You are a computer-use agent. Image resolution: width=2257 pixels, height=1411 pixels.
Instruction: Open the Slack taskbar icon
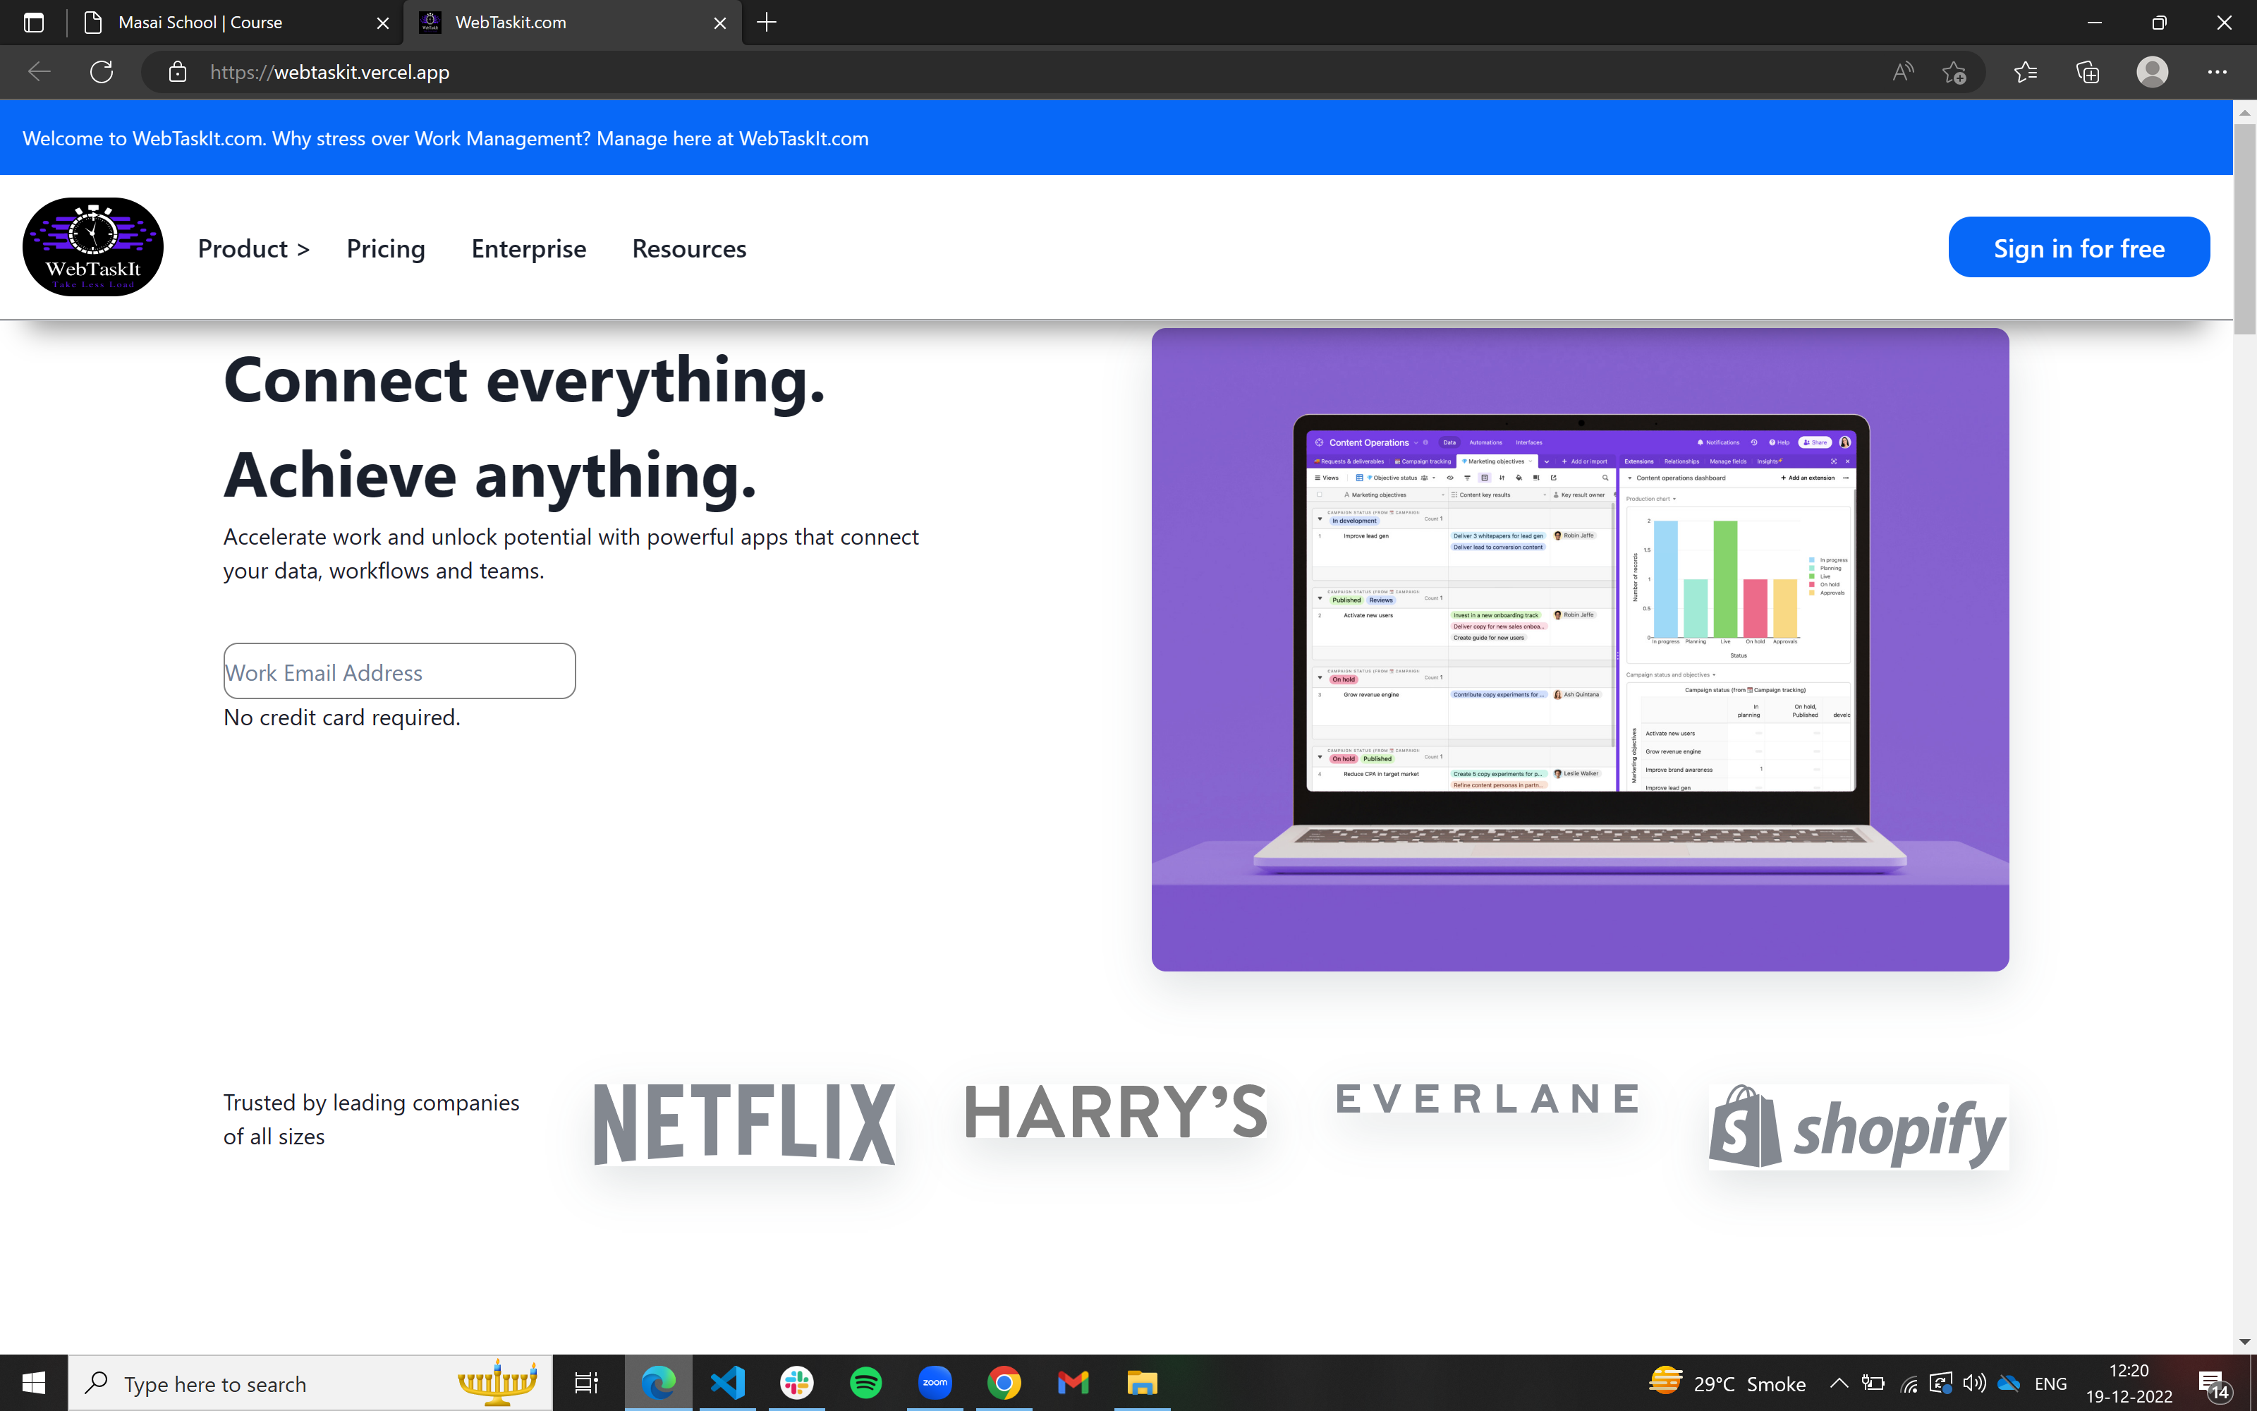796,1383
